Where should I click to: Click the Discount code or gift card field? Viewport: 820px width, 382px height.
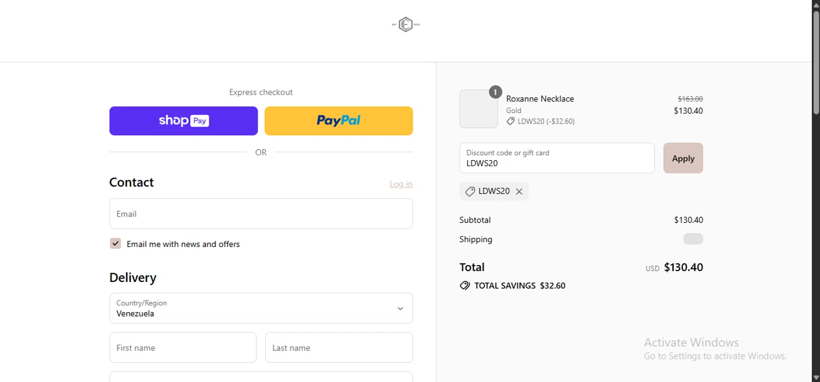tap(557, 158)
